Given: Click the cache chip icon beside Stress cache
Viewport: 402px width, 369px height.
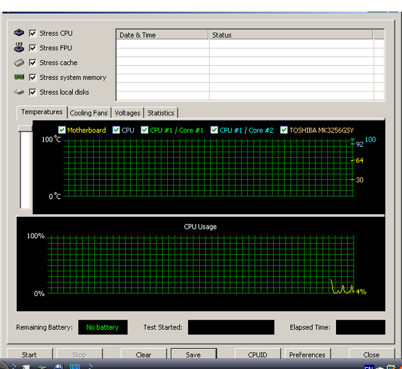Looking at the screenshot, I should pyautogui.click(x=19, y=63).
